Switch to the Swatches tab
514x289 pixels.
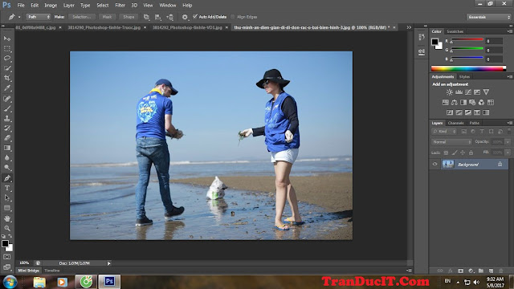coord(455,31)
